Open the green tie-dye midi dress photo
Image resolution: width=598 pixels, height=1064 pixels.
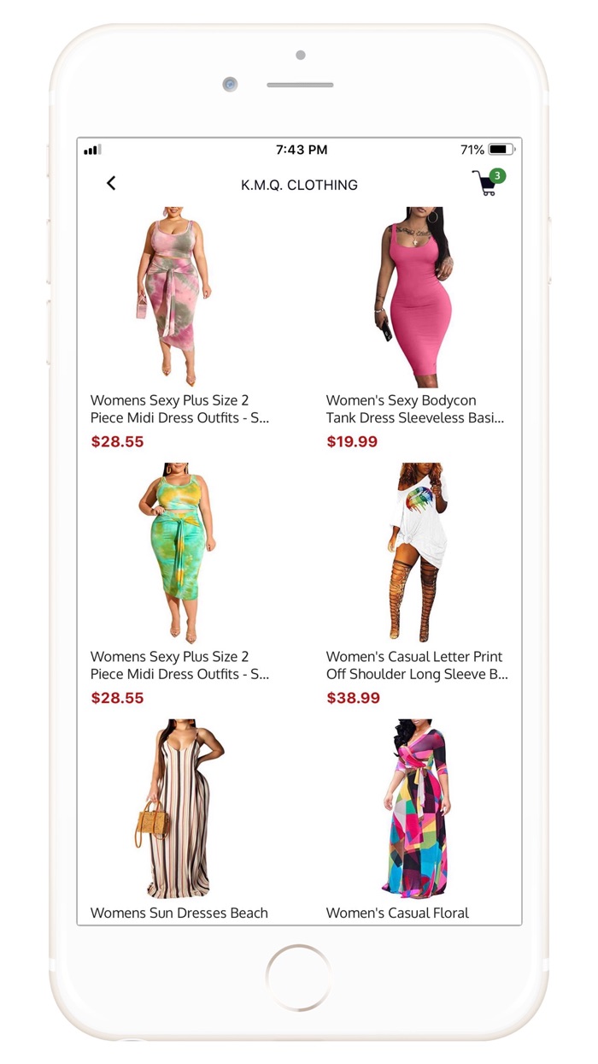(x=180, y=553)
